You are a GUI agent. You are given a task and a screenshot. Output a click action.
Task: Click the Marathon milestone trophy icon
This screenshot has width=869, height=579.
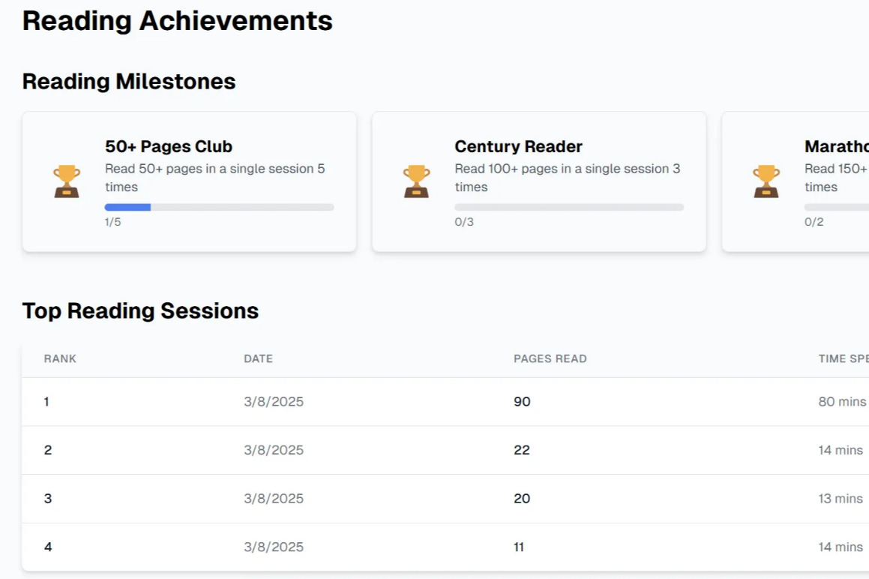point(766,181)
